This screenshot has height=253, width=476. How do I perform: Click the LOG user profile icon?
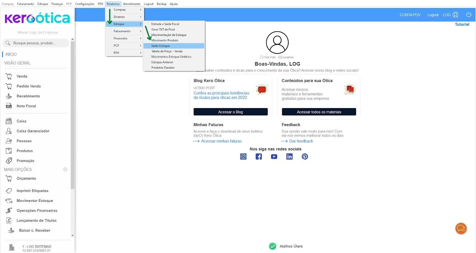(x=455, y=15)
